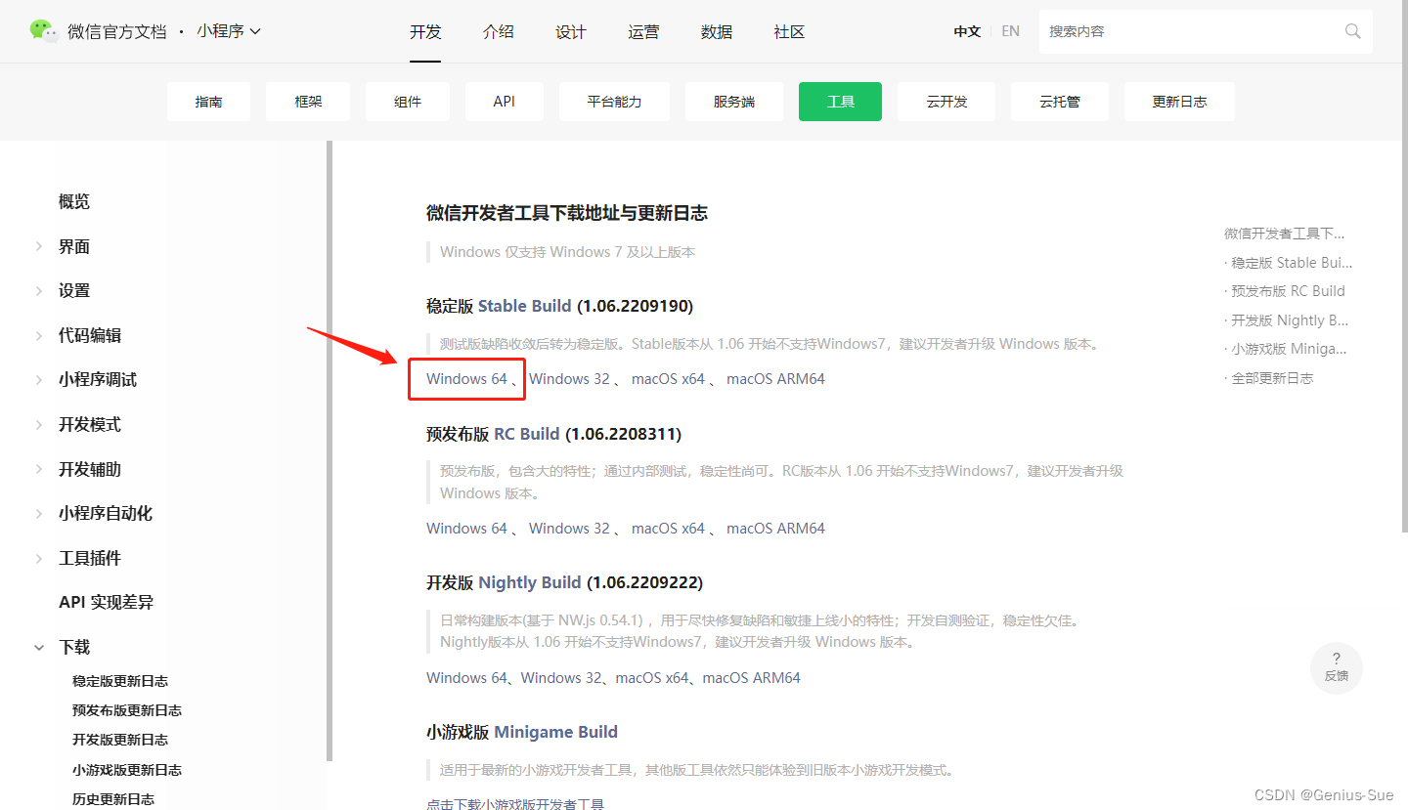Download Stable Build Windows 32
The image size is (1408, 810).
569,379
